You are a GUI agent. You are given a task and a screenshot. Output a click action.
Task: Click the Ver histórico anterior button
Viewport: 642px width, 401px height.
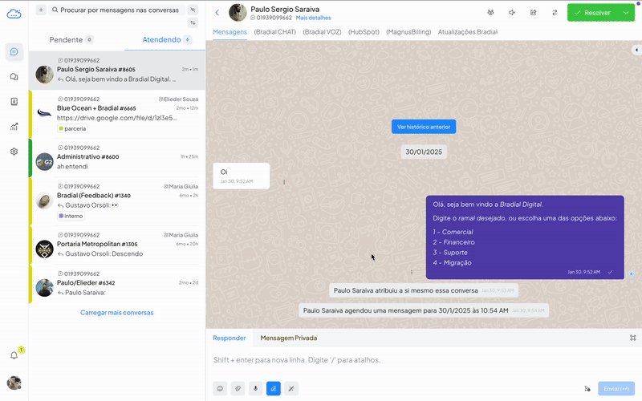pos(424,127)
